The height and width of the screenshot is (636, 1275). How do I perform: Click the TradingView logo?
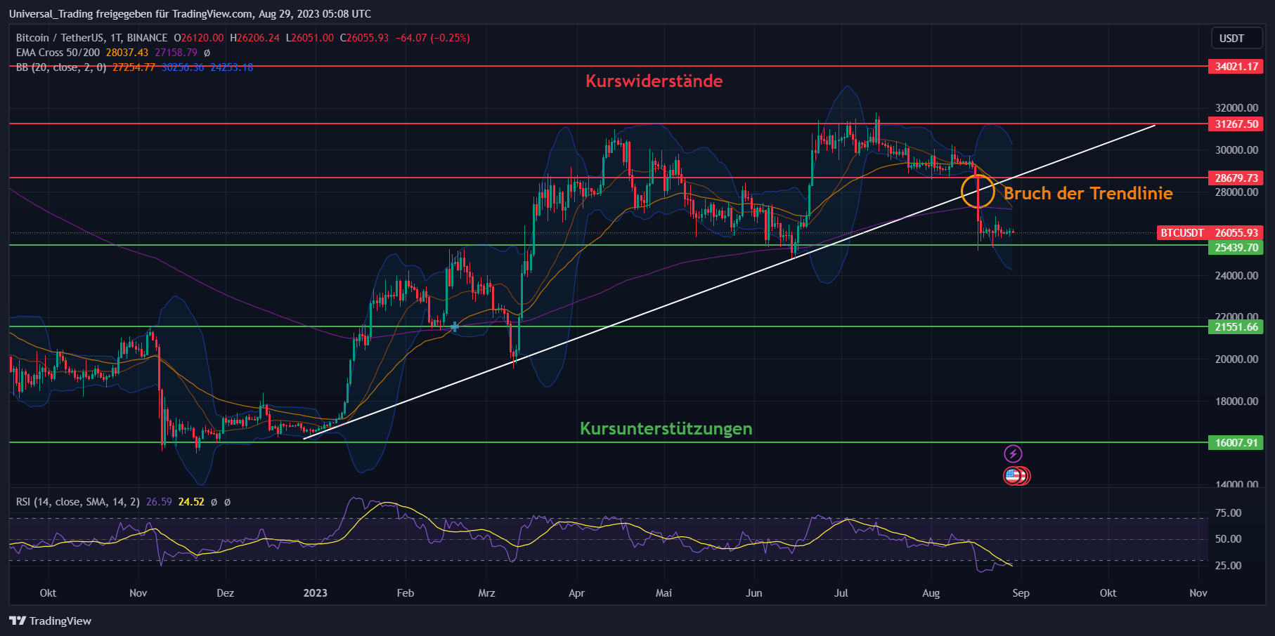coord(49,621)
